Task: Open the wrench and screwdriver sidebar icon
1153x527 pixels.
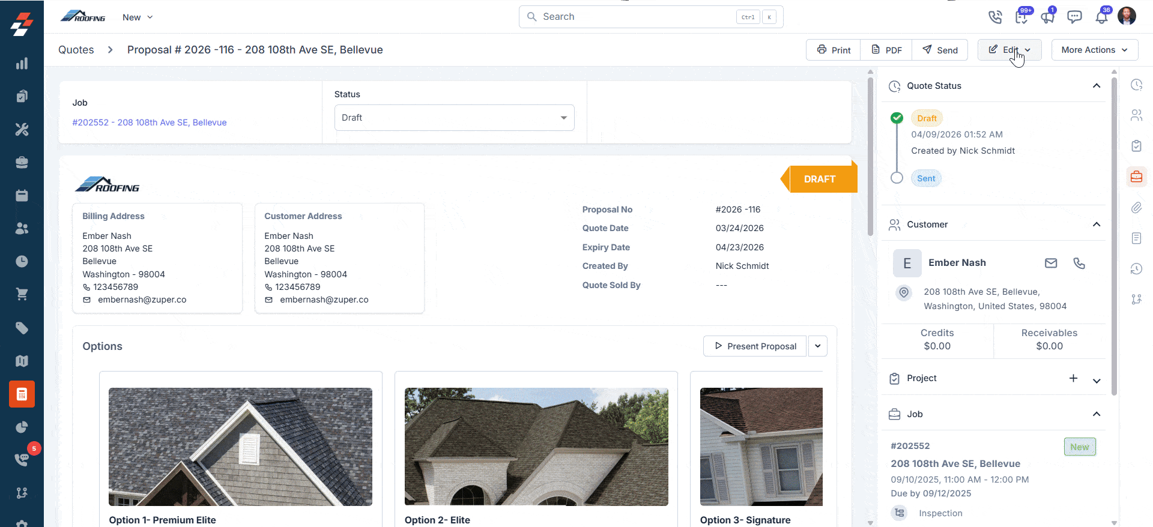Action: [x=22, y=129]
